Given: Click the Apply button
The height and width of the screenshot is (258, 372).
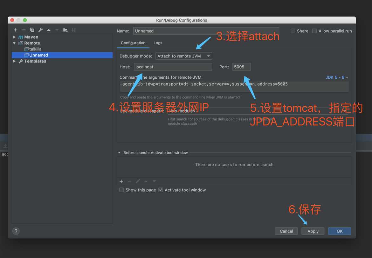Looking at the screenshot, I should [x=313, y=231].
